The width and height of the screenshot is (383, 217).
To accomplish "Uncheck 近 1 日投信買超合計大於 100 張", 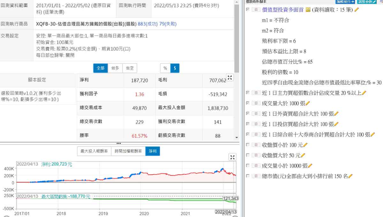I will click(x=248, y=124).
